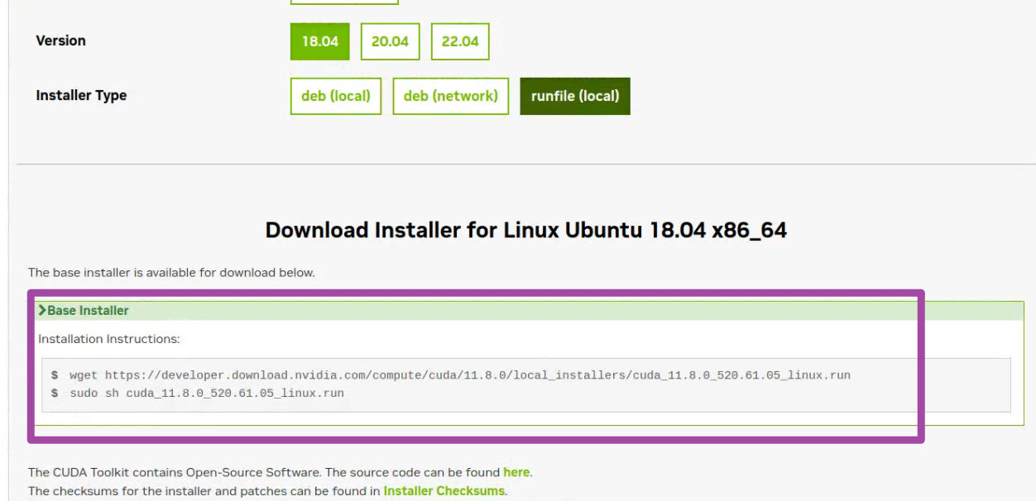Viewport: 1036px width, 501px height.
Task: Click the partially visible button above Version
Action: (344, 4)
